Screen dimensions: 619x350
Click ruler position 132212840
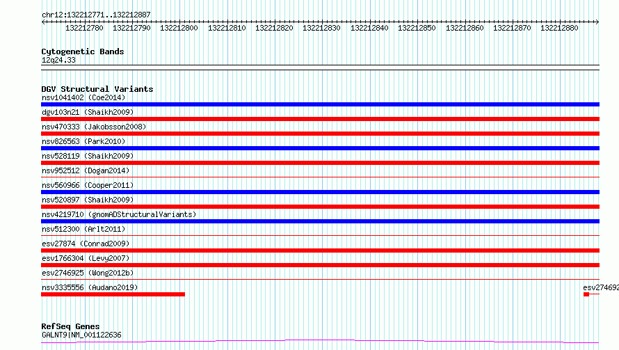coord(369,28)
